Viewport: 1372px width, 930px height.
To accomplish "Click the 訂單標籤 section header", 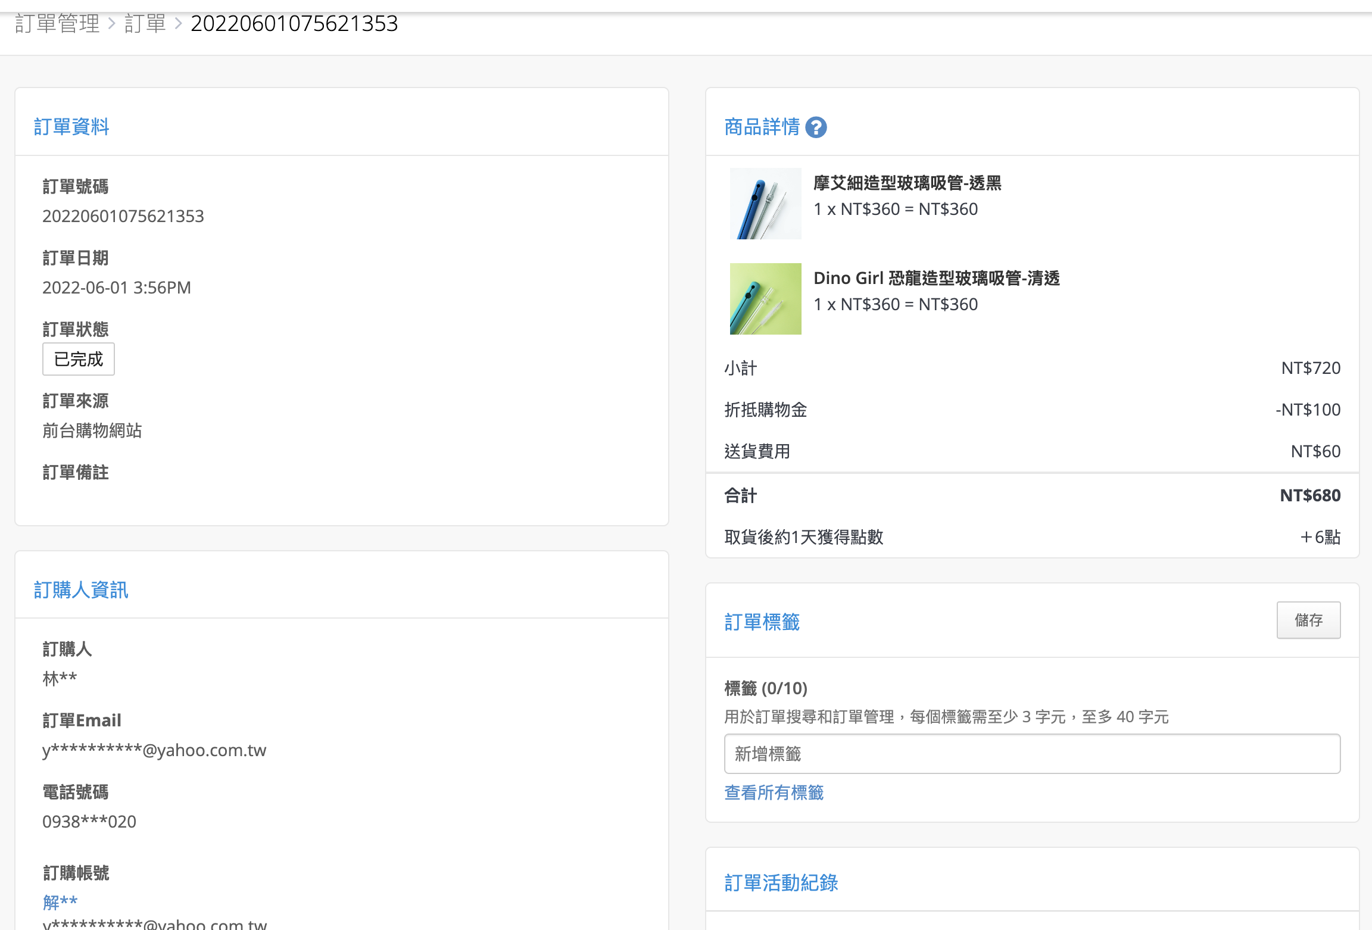I will tap(762, 622).
